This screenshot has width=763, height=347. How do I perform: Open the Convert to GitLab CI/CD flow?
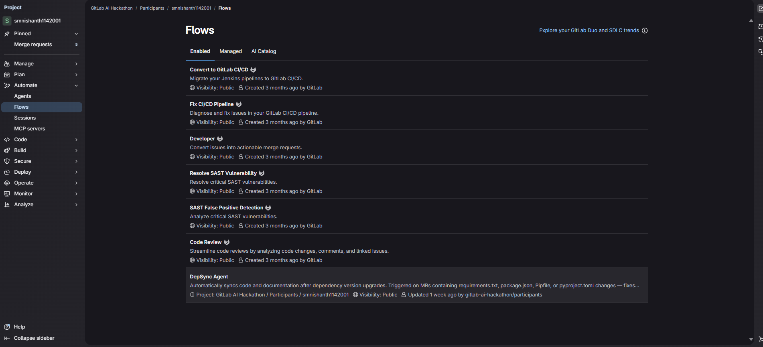[x=219, y=70]
